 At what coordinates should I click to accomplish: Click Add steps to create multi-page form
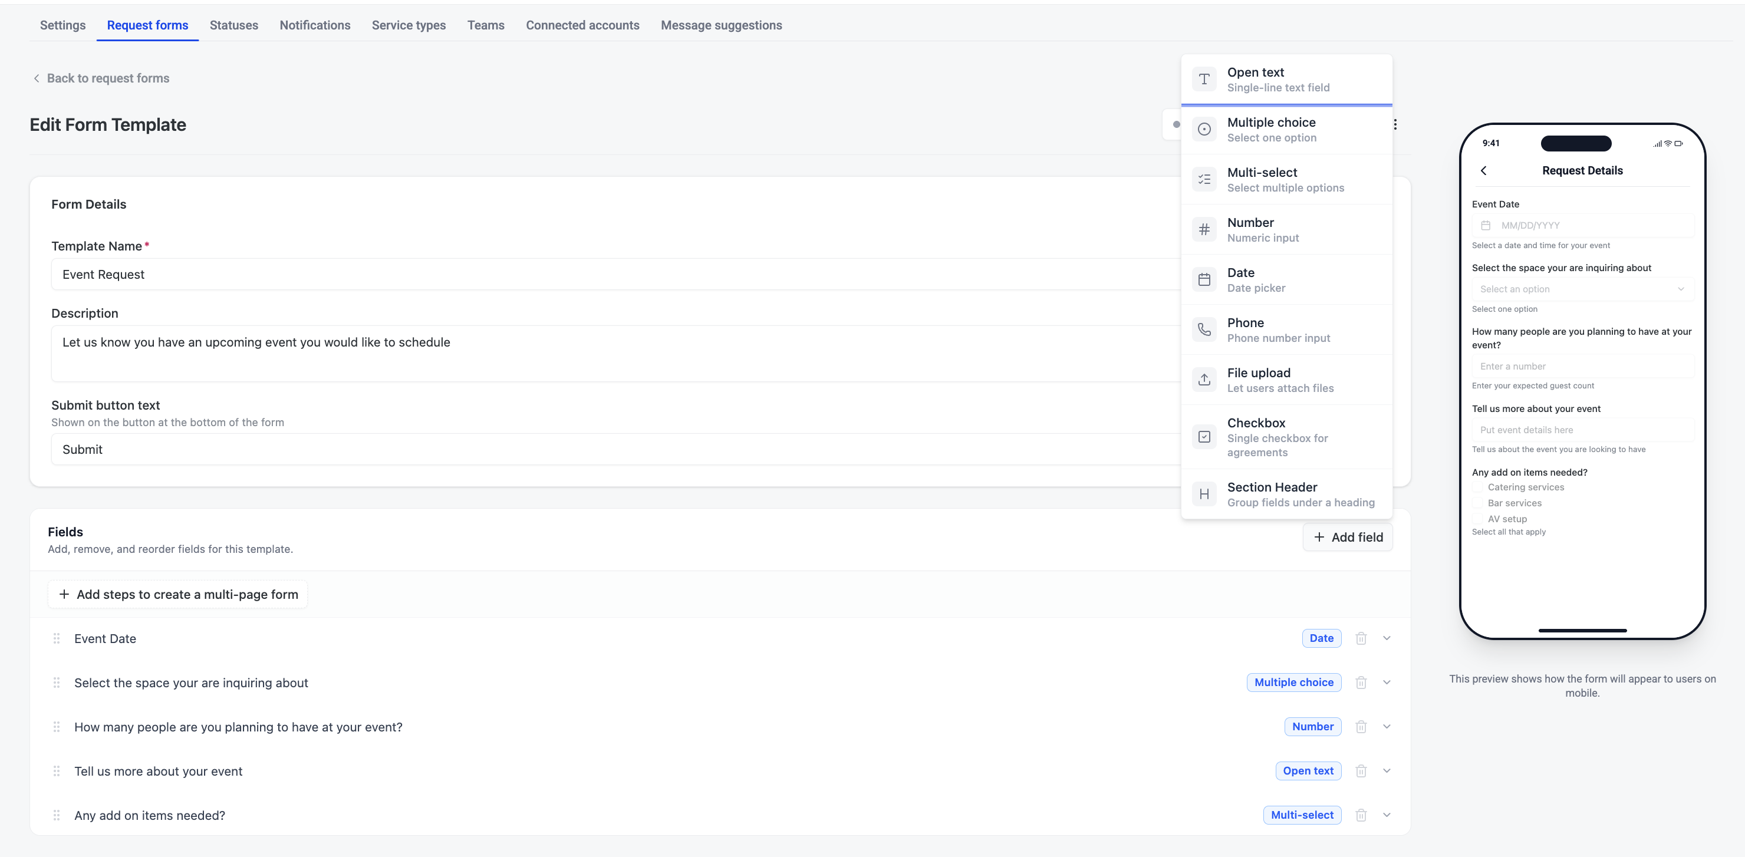[x=177, y=594]
